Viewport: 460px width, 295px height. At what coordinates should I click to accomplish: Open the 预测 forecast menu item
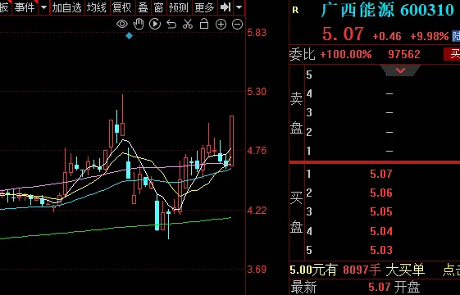click(x=179, y=7)
